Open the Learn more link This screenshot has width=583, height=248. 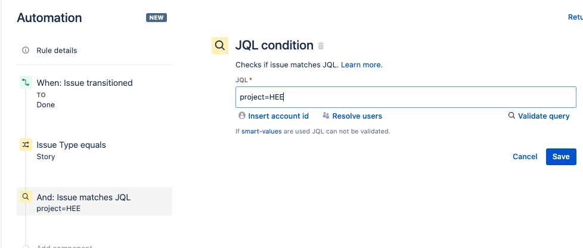click(x=362, y=65)
